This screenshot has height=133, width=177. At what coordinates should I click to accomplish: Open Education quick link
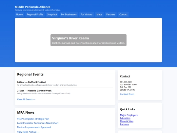tap(125, 118)
